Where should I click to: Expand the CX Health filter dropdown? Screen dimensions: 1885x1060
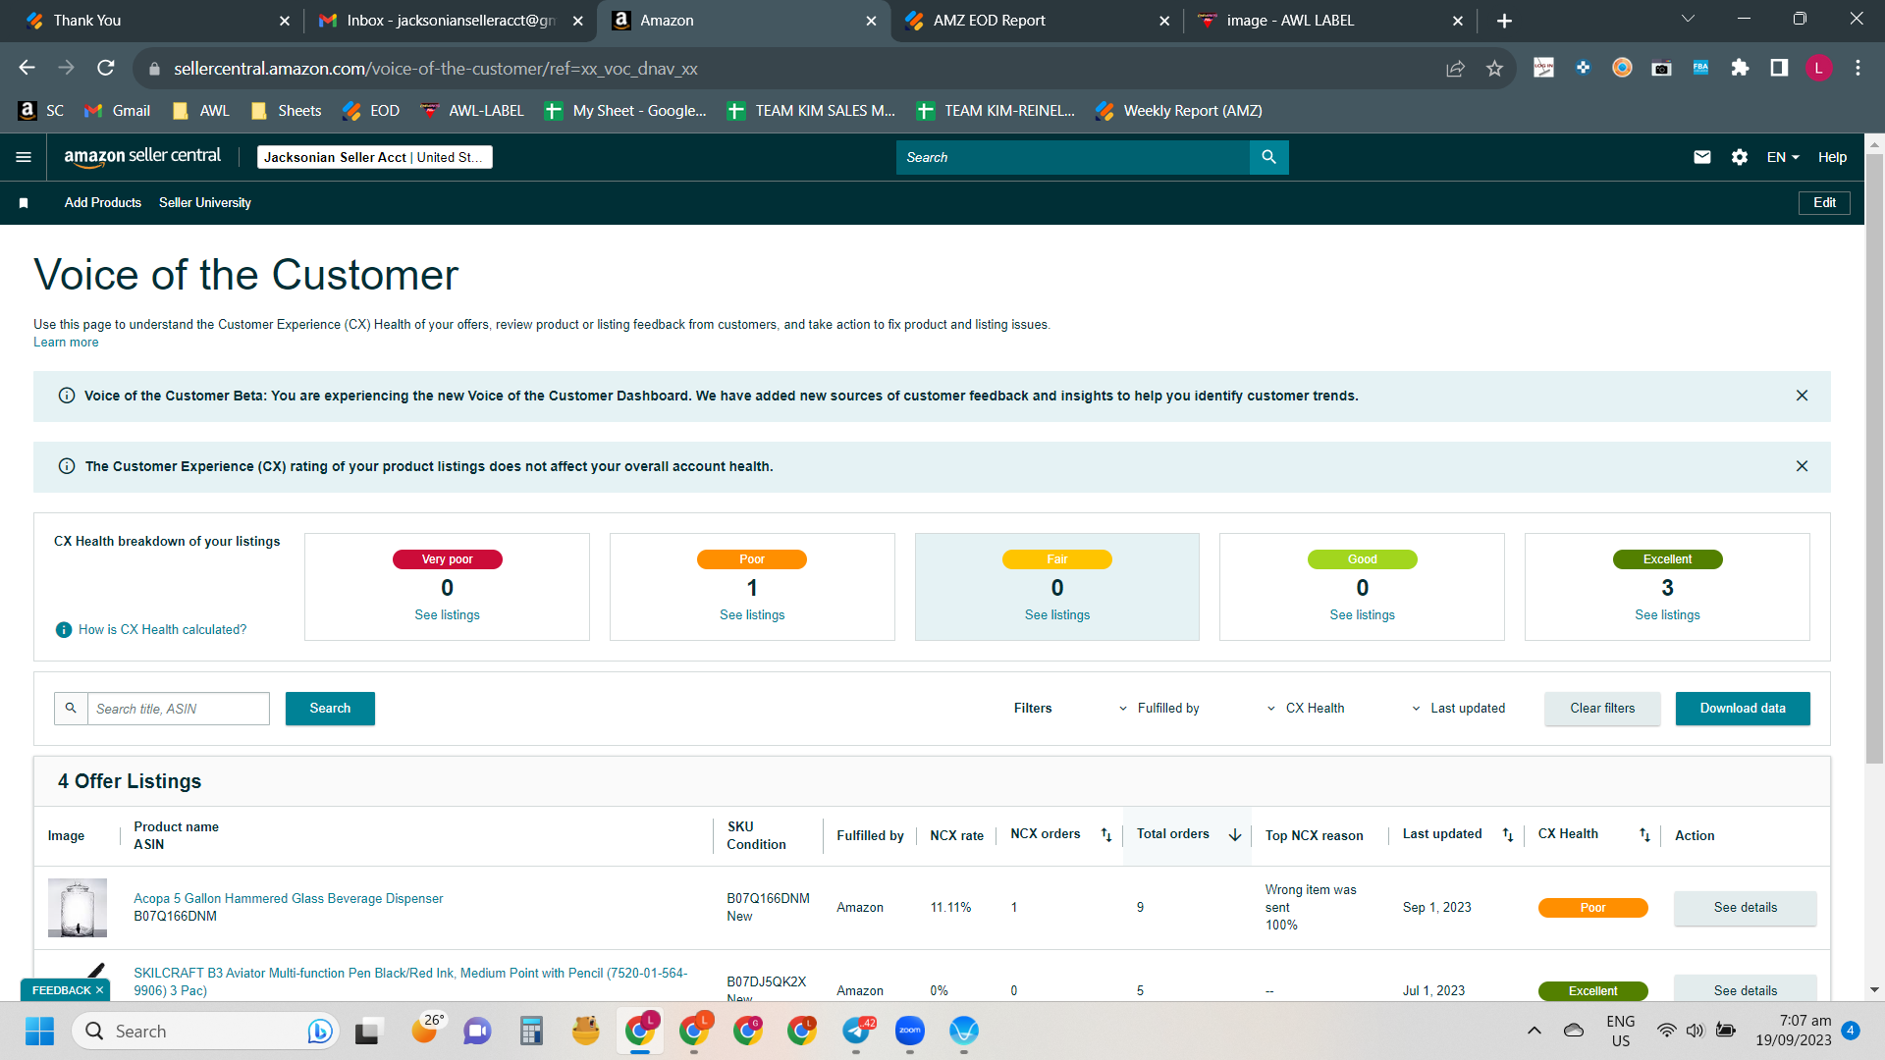(1306, 709)
